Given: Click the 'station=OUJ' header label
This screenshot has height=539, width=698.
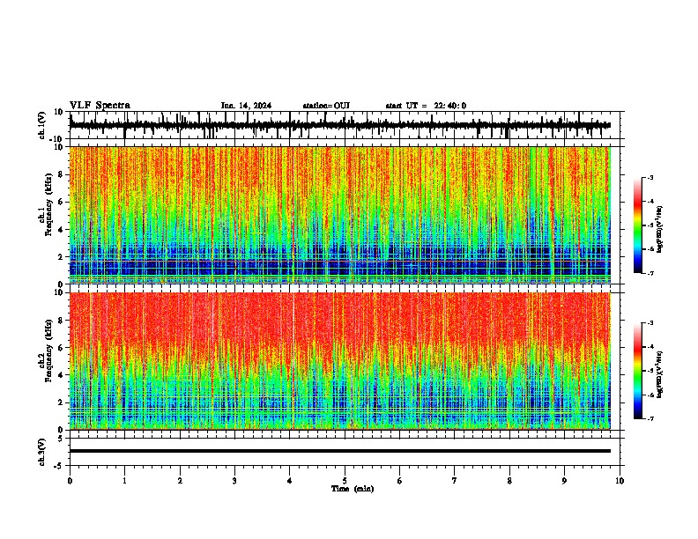Looking at the screenshot, I should (326, 106).
